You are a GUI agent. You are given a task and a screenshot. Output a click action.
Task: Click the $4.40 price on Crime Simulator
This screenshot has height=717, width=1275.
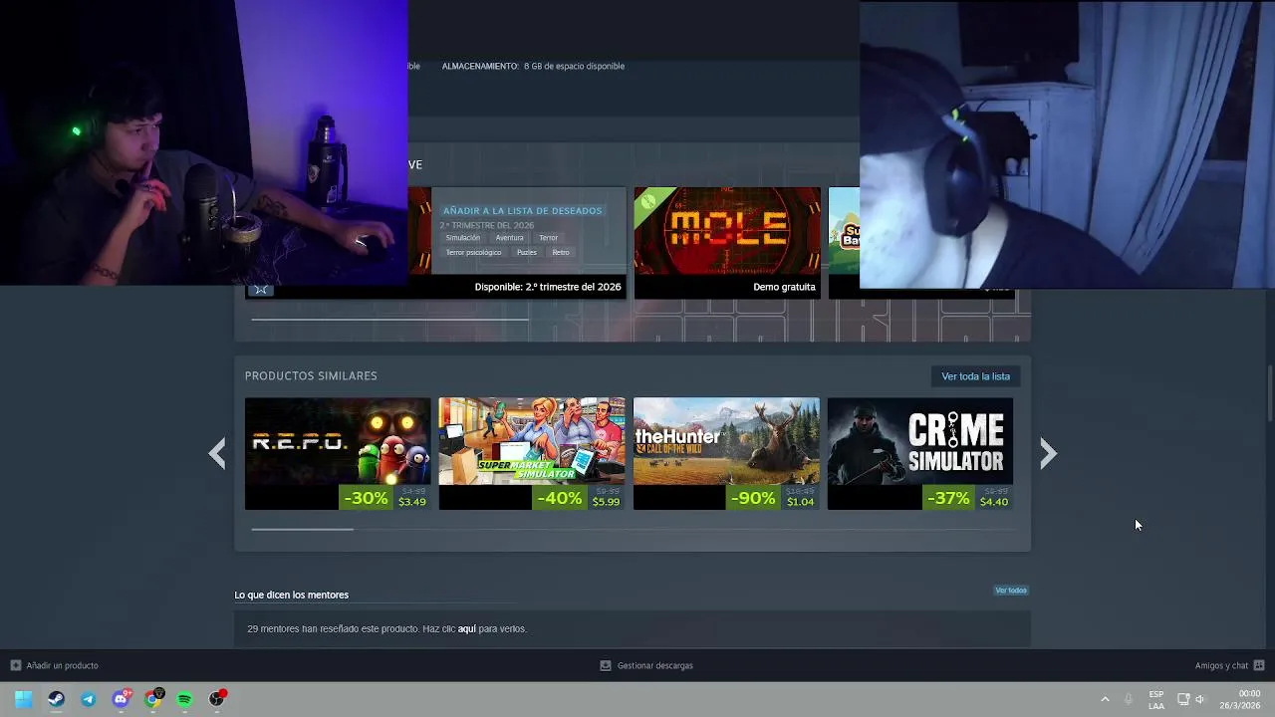tap(994, 502)
